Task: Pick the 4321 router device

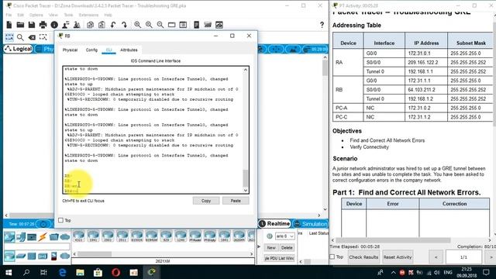Action: click(x=79, y=236)
